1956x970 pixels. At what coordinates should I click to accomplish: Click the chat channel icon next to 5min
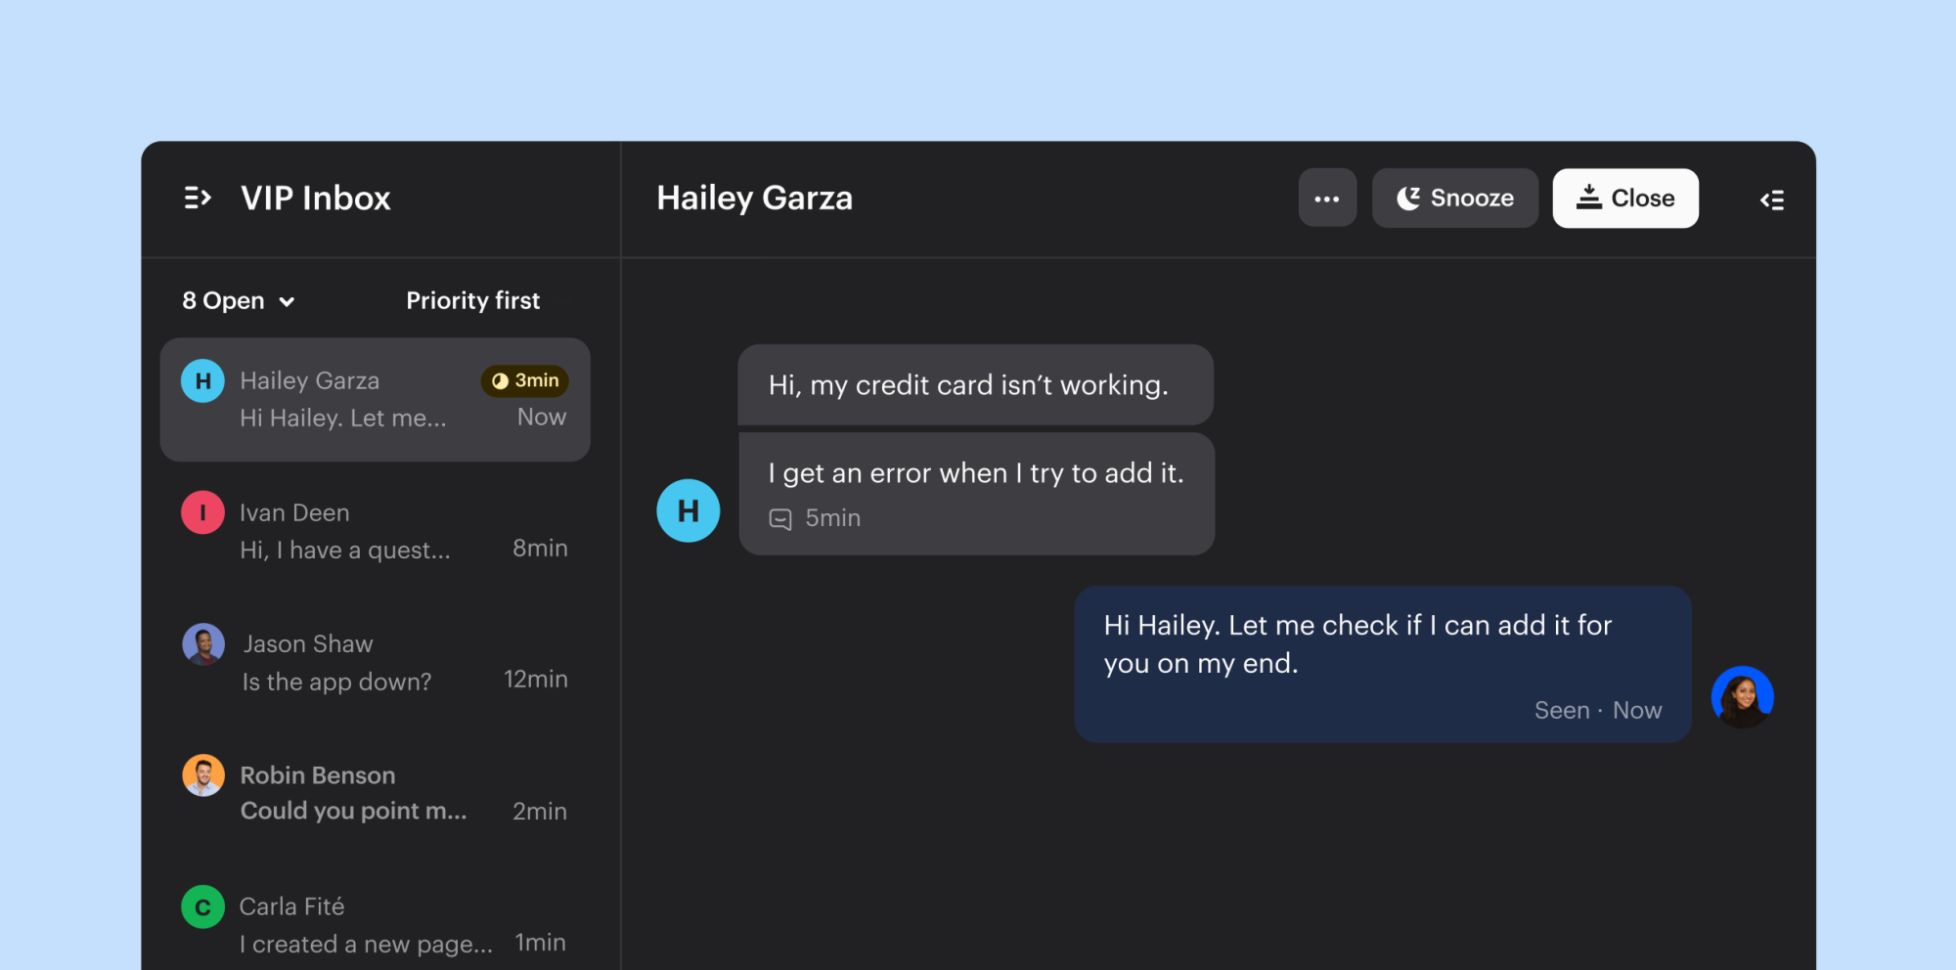(780, 519)
